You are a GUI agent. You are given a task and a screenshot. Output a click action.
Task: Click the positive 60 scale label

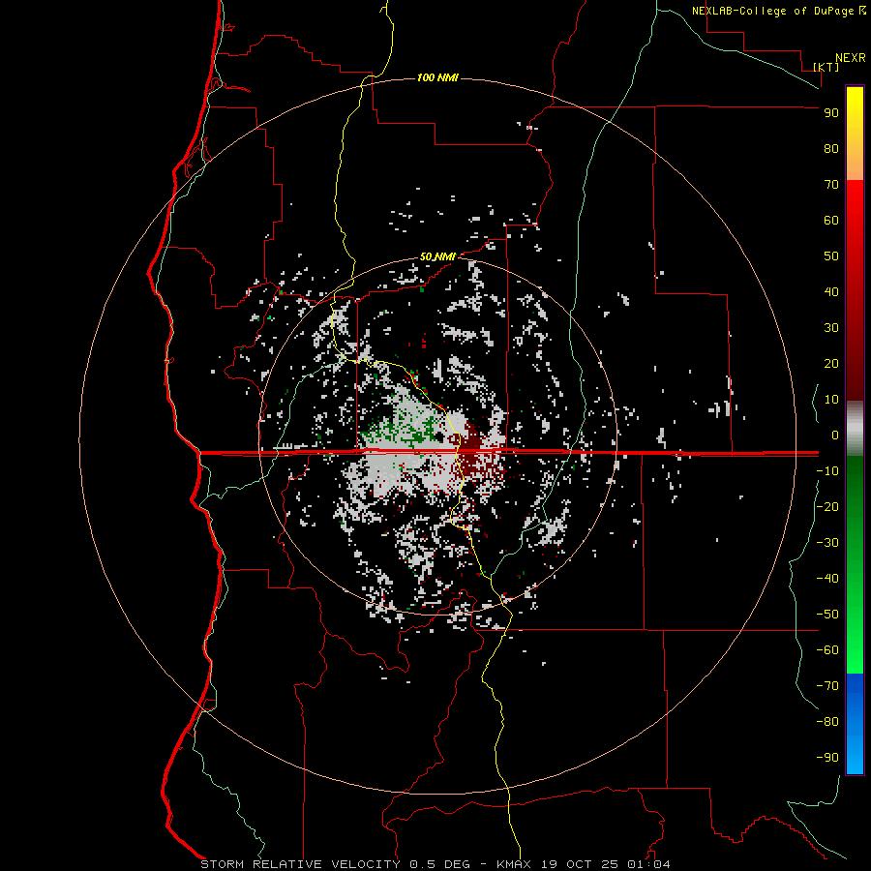pyautogui.click(x=831, y=220)
